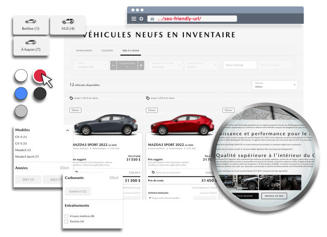Filter by model CX-3 (1)
Image resolution: width=327 pixels, height=237 pixels.
[x=21, y=137]
